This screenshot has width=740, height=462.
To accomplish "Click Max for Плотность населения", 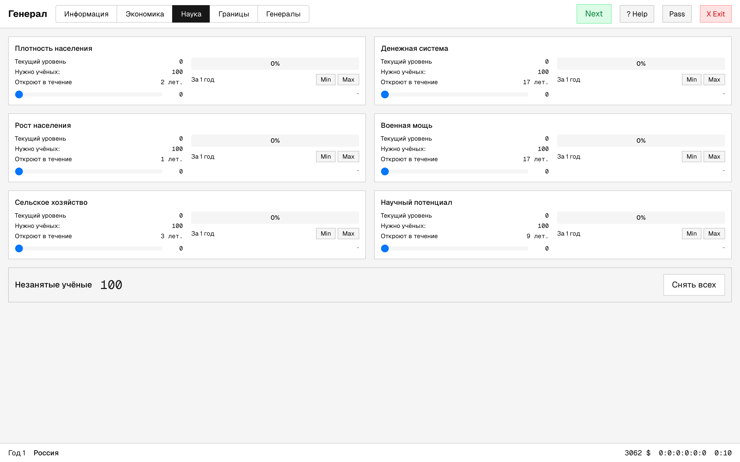I will click(348, 80).
